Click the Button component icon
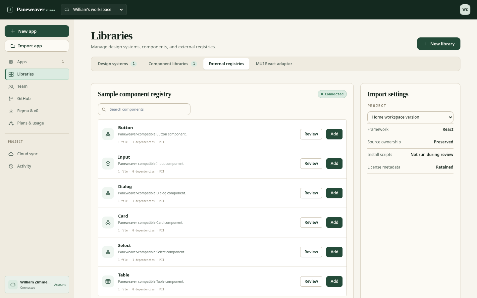Image resolution: width=477 pixels, height=298 pixels. coord(108,134)
